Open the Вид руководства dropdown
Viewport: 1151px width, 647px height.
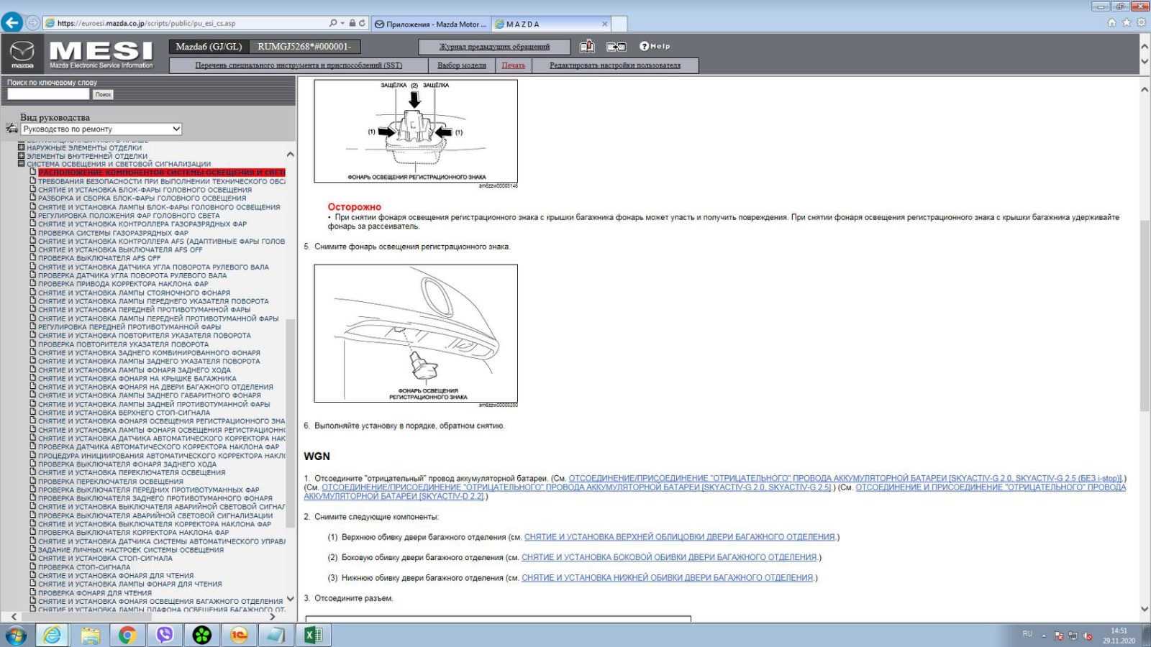(101, 129)
